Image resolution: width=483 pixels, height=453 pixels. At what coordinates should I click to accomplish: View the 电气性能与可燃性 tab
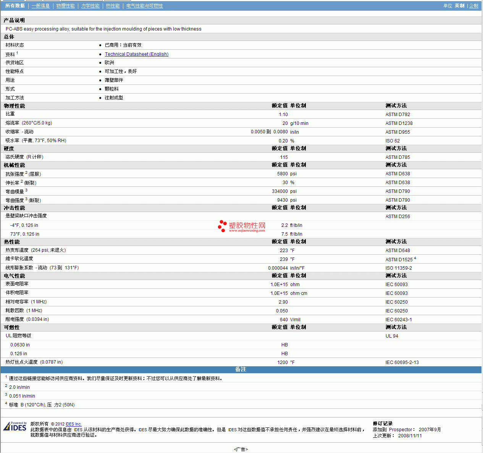145,6
